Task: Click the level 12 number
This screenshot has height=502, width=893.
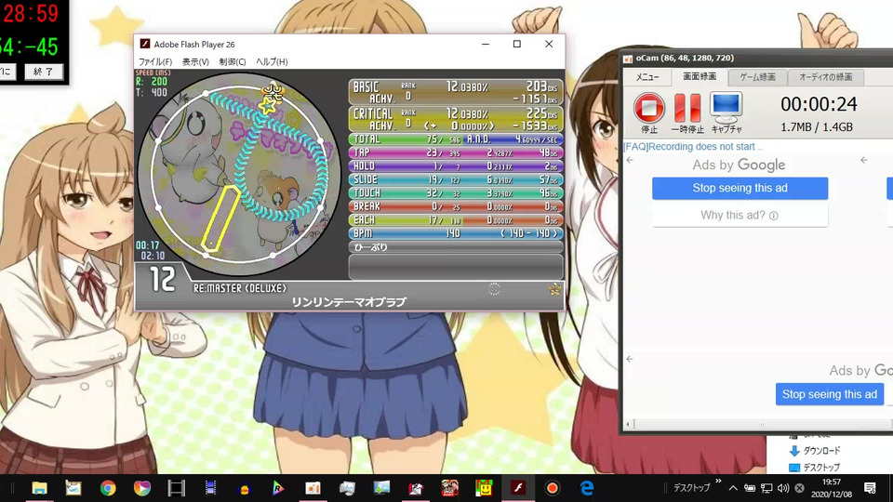Action: click(162, 280)
